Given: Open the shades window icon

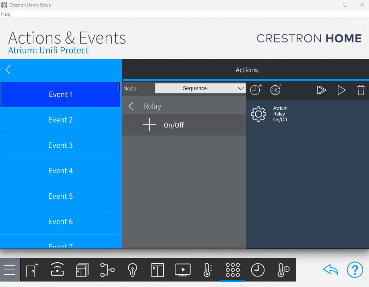Looking at the screenshot, I should click(157, 270).
